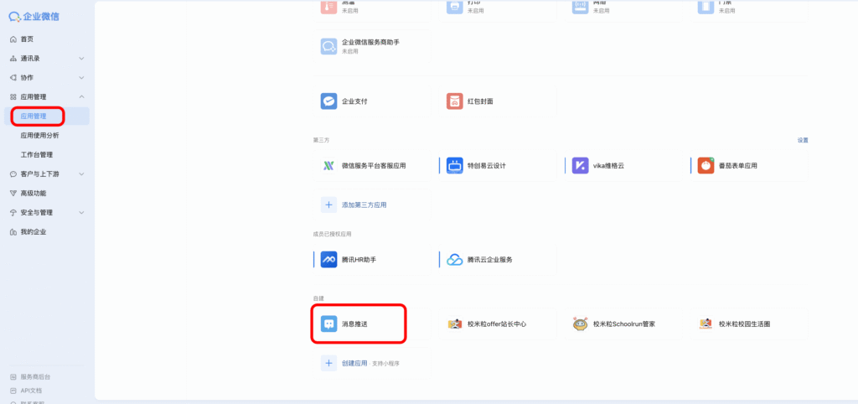The width and height of the screenshot is (858, 404).
Task: Open the vika维格云 purple icon
Action: pyautogui.click(x=581, y=165)
